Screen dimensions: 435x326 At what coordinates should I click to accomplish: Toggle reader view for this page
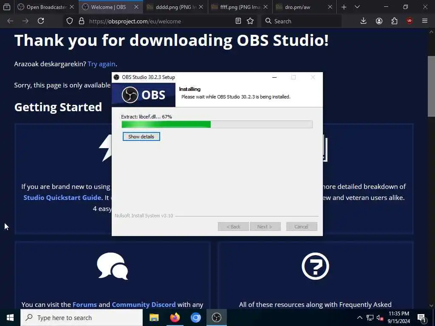(x=238, y=21)
